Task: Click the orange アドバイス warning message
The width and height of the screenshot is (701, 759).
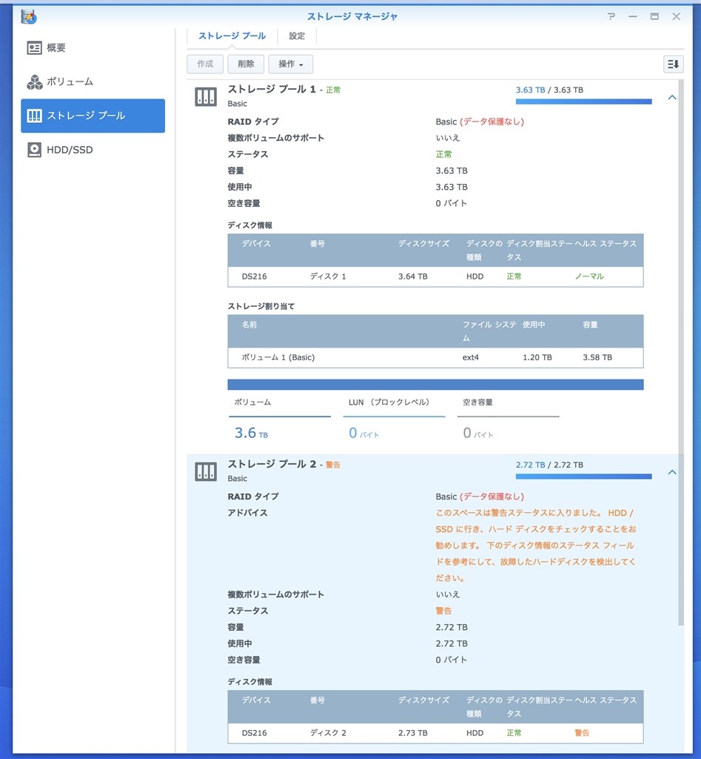Action: coord(536,545)
